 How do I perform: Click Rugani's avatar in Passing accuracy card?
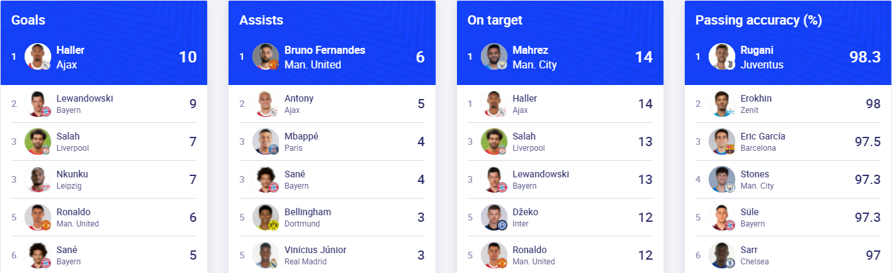(722, 56)
